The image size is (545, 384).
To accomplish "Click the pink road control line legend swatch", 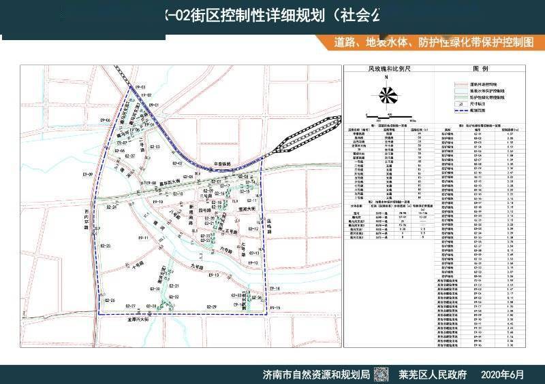I will 461,84.
